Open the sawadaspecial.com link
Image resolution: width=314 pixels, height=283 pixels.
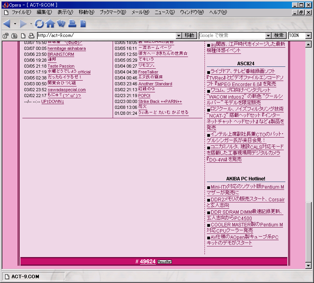click(67, 90)
